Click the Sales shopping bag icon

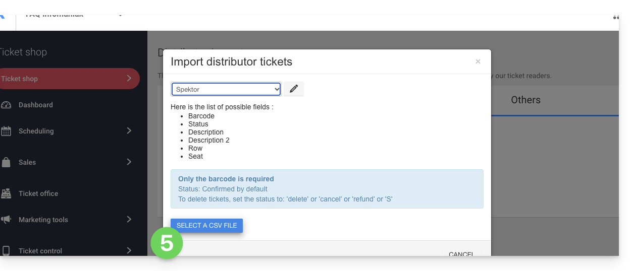(x=6, y=162)
